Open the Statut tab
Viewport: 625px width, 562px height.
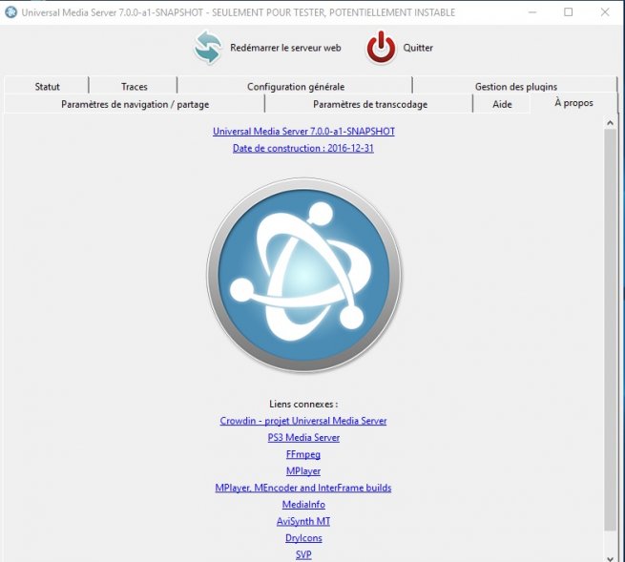coord(47,87)
